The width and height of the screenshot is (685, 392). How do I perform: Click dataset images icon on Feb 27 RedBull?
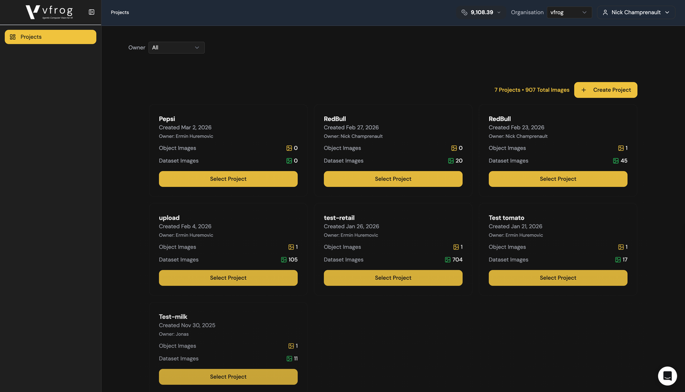[x=451, y=161]
